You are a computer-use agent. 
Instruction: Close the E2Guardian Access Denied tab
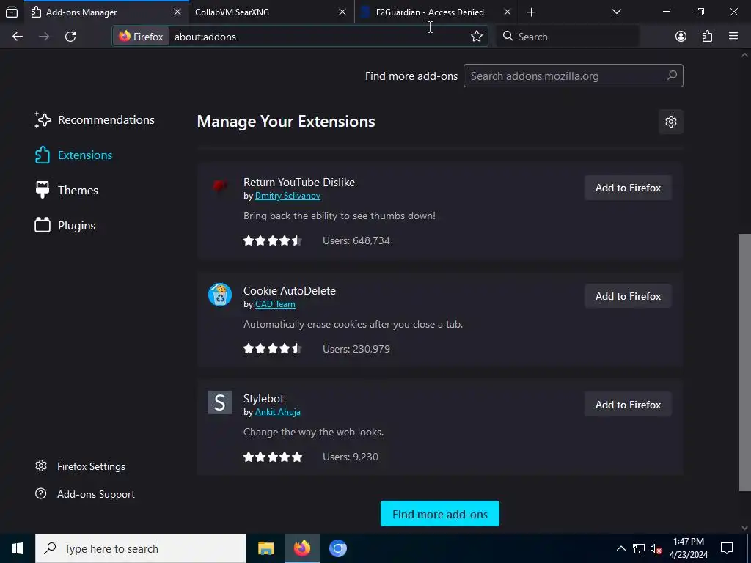(508, 12)
